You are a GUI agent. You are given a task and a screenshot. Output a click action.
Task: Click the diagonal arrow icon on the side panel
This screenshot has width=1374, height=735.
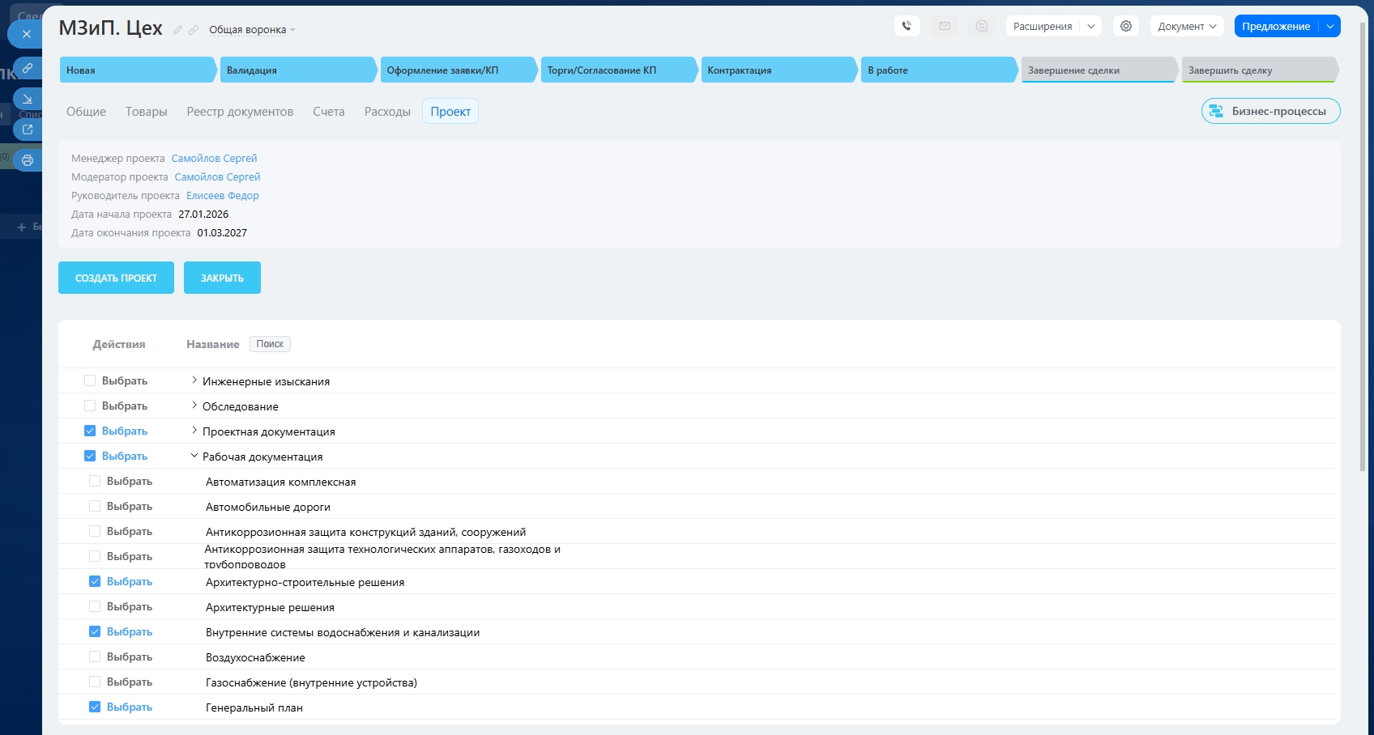point(28,99)
